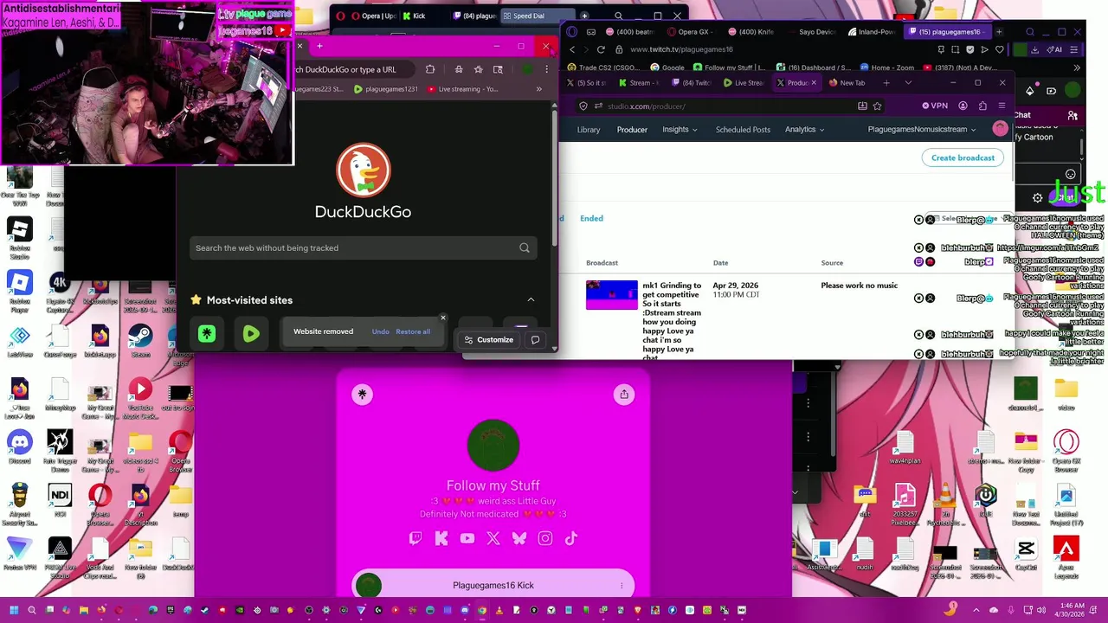
Task: Open the Kick icon on link page
Action: [441, 538]
